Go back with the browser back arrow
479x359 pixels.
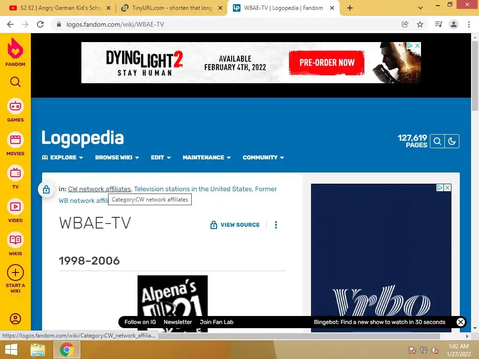10,24
